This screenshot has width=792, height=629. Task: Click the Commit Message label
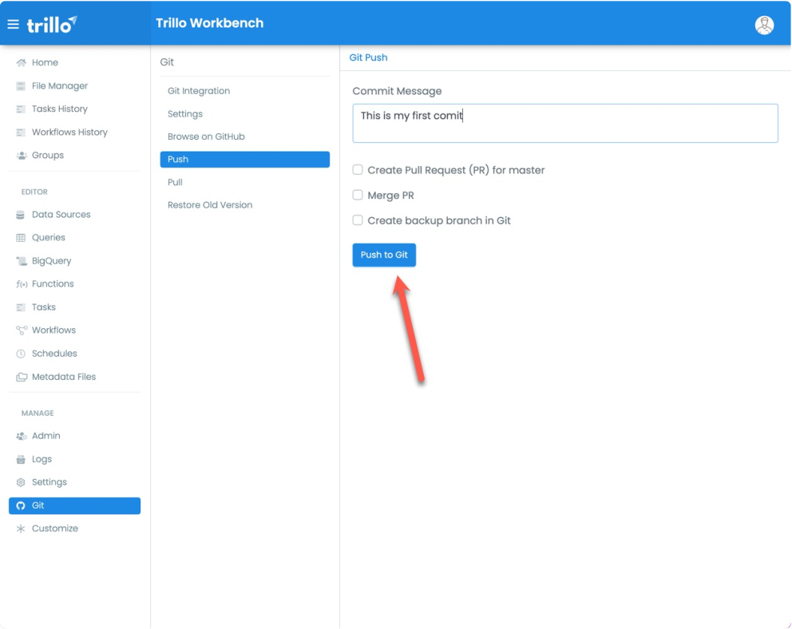[397, 91]
